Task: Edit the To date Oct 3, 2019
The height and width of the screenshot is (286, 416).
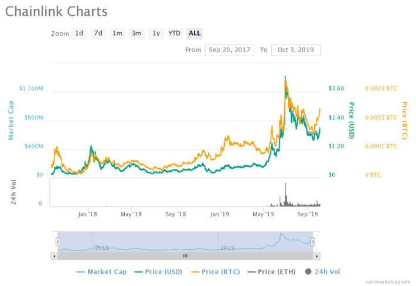Action: coord(296,50)
